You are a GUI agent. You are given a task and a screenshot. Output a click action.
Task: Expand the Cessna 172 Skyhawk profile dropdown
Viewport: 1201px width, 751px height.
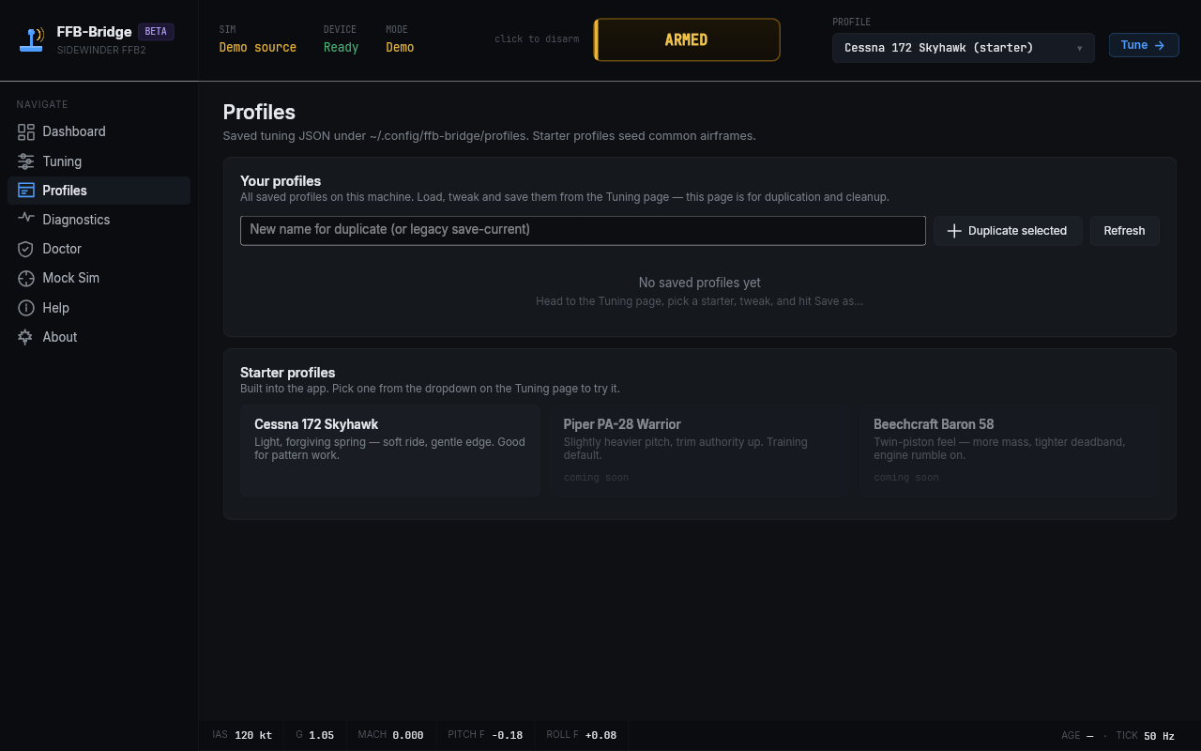click(964, 48)
